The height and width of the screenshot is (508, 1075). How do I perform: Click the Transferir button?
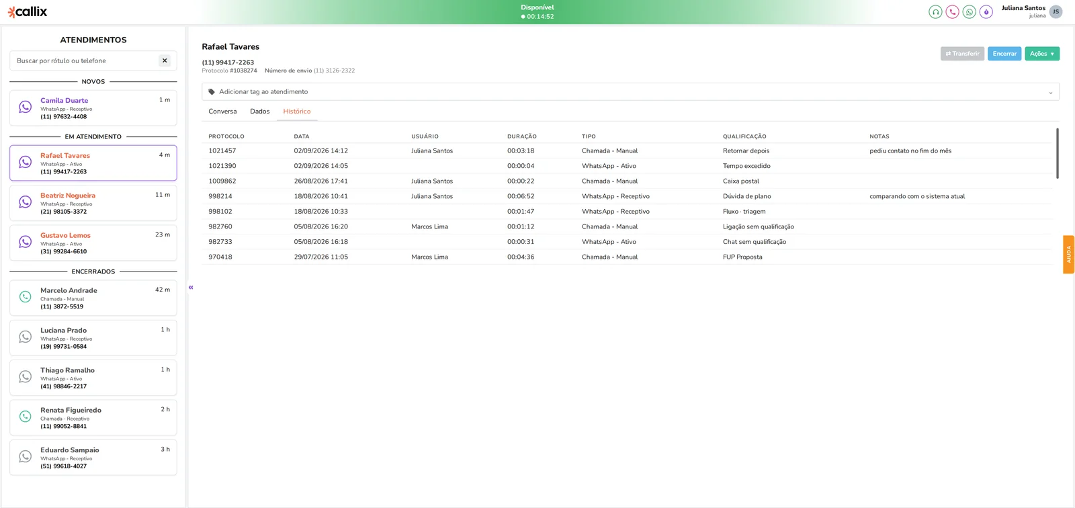[962, 54]
